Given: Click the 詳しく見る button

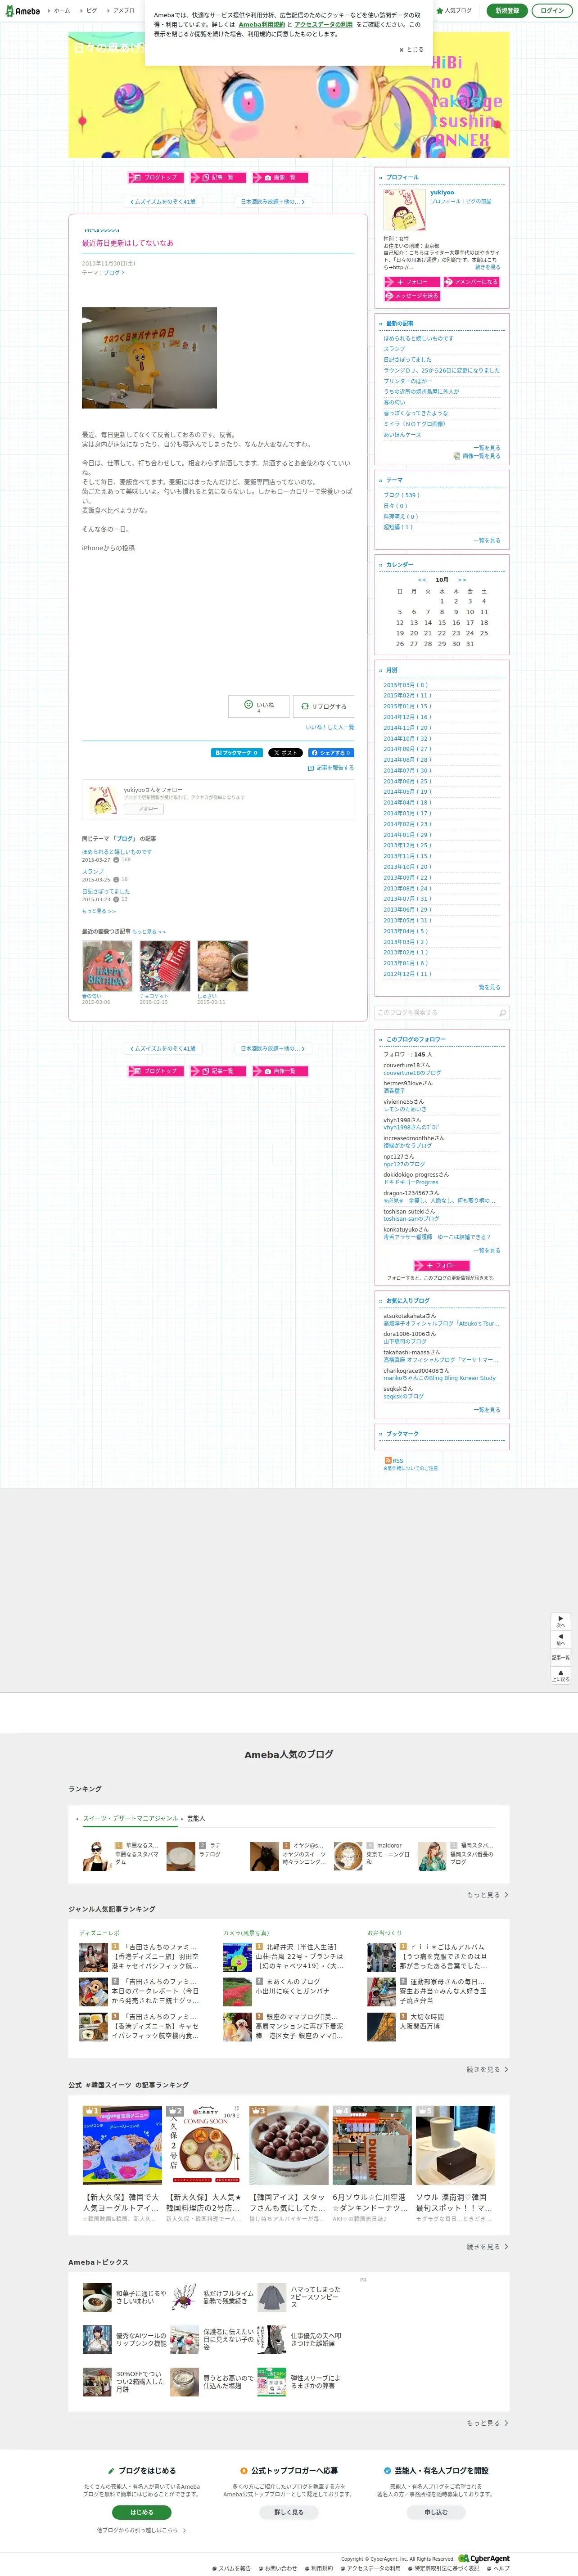Looking at the screenshot, I should point(289,2512).
